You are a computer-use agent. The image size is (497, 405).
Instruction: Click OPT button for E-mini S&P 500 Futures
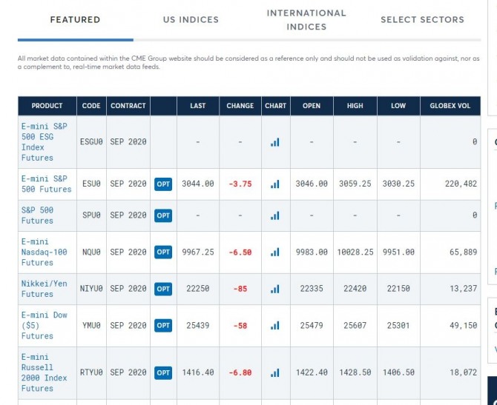(163, 184)
